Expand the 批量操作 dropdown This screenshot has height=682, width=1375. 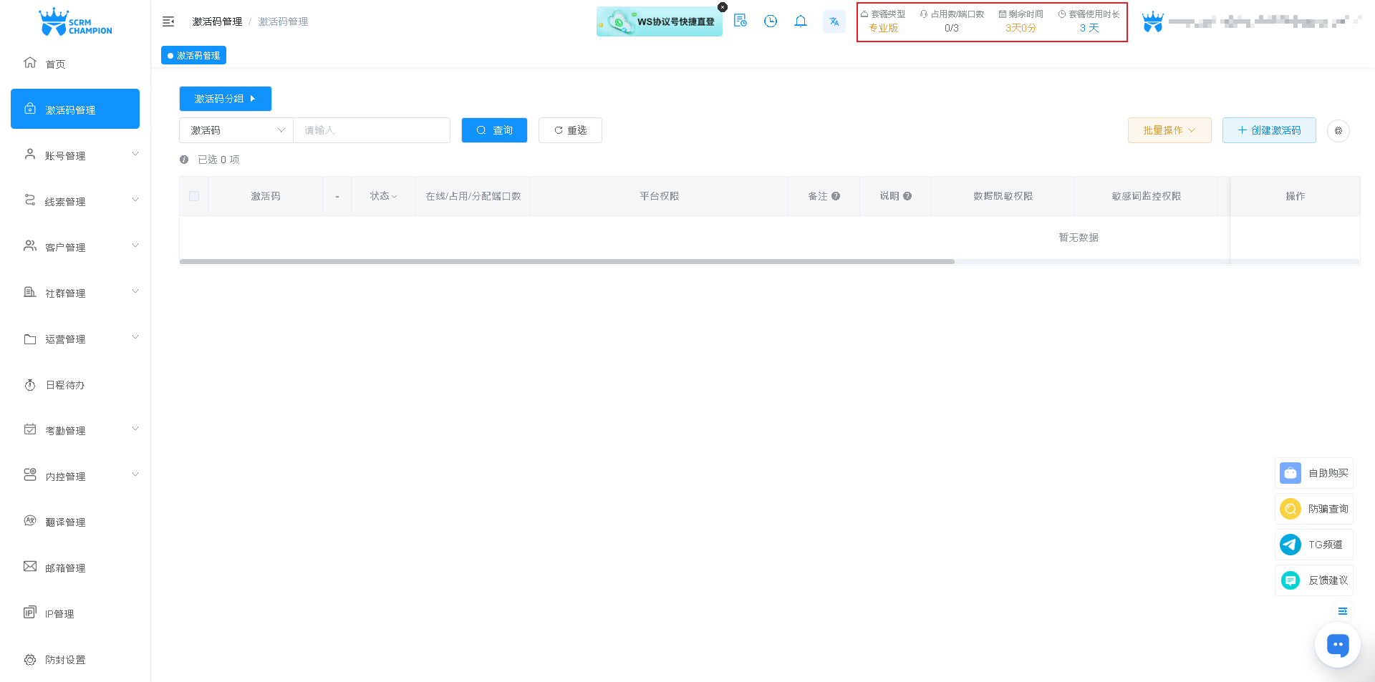pyautogui.click(x=1169, y=130)
